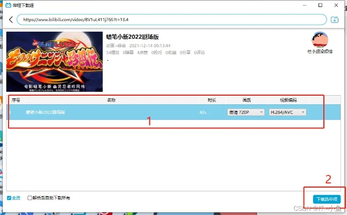Open the H.264/AVC codec dropdown
The image size is (347, 215).
click(x=287, y=112)
